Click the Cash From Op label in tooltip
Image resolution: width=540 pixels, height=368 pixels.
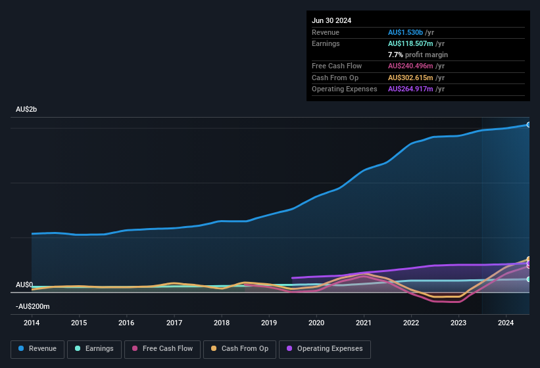[335, 78]
